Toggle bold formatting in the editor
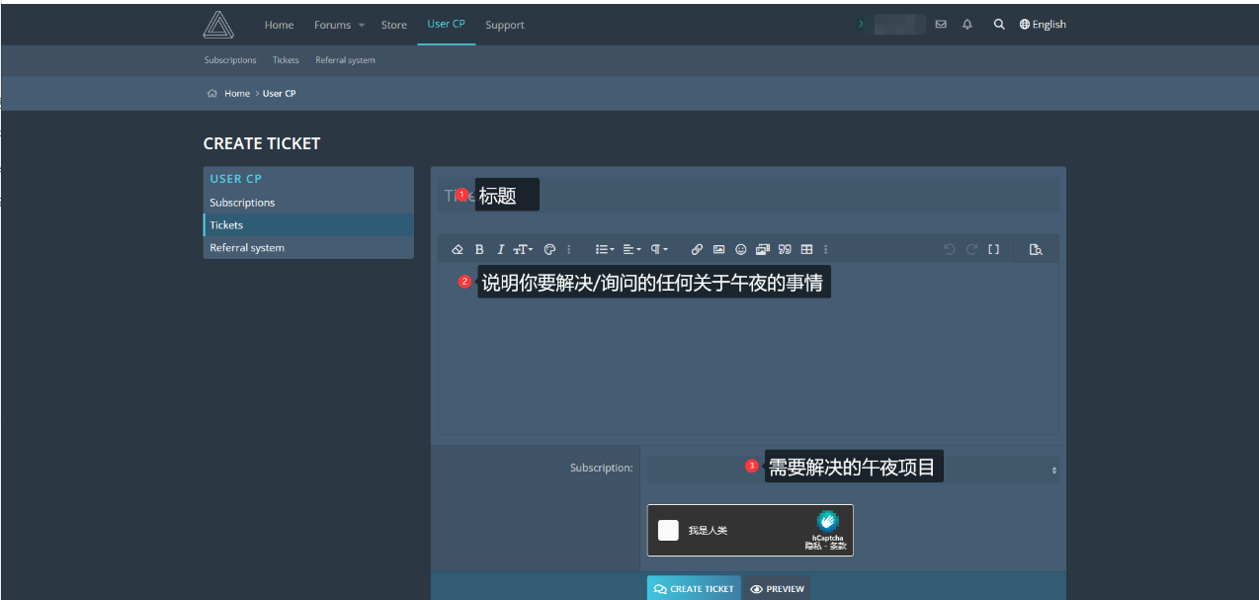Viewport: 1259px width, 600px height. [x=479, y=250]
